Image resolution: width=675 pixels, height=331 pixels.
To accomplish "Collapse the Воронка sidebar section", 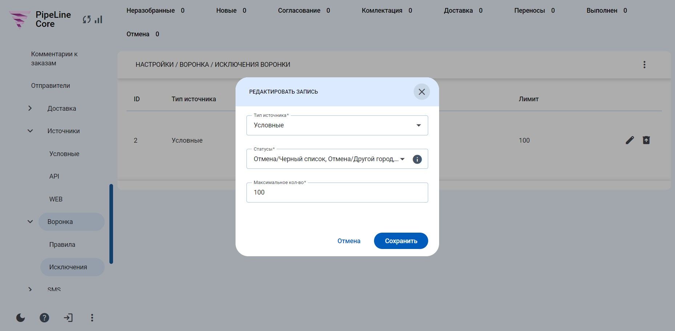I will pyautogui.click(x=30, y=222).
